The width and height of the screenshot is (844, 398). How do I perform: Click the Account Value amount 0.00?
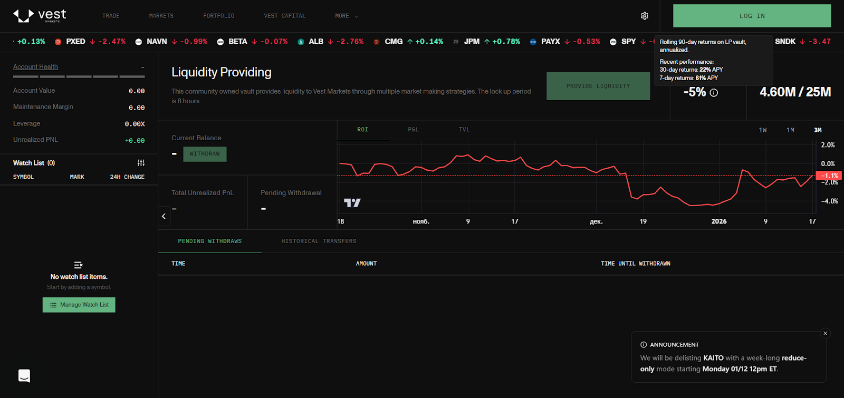click(137, 91)
